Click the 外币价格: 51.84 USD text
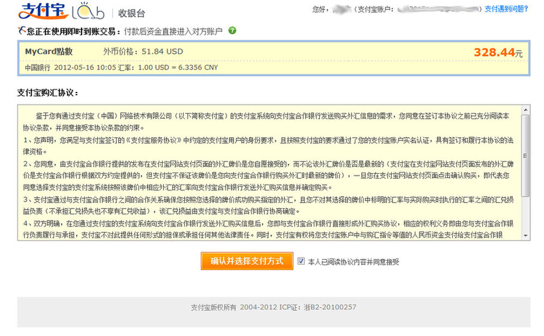The width and height of the screenshot is (544, 336). [143, 51]
